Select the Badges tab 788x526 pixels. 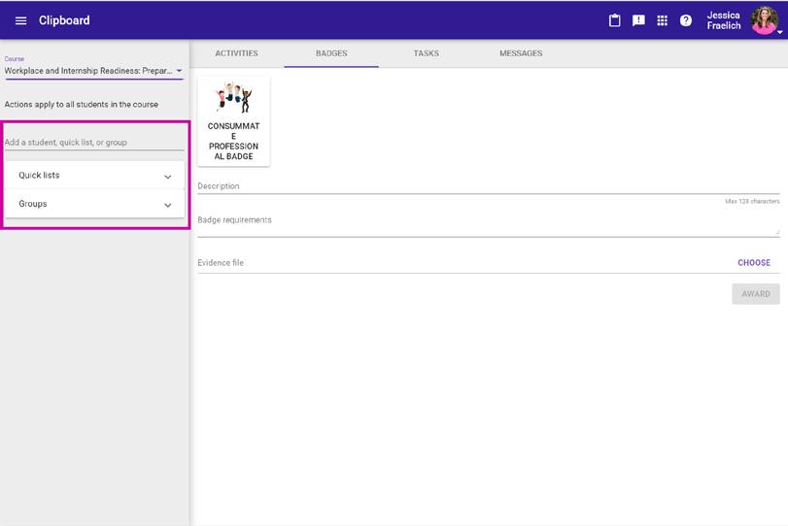(x=331, y=53)
